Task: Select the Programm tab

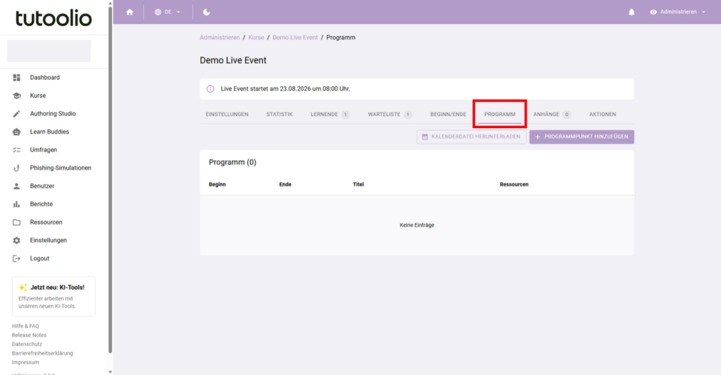Action: click(x=499, y=115)
